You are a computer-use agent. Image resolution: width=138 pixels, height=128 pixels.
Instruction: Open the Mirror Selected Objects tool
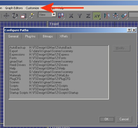[107, 16]
